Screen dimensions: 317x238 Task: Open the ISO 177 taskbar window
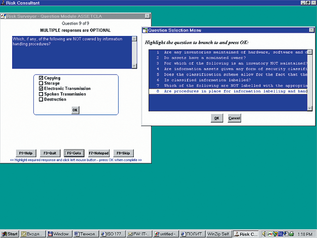tap(113, 234)
